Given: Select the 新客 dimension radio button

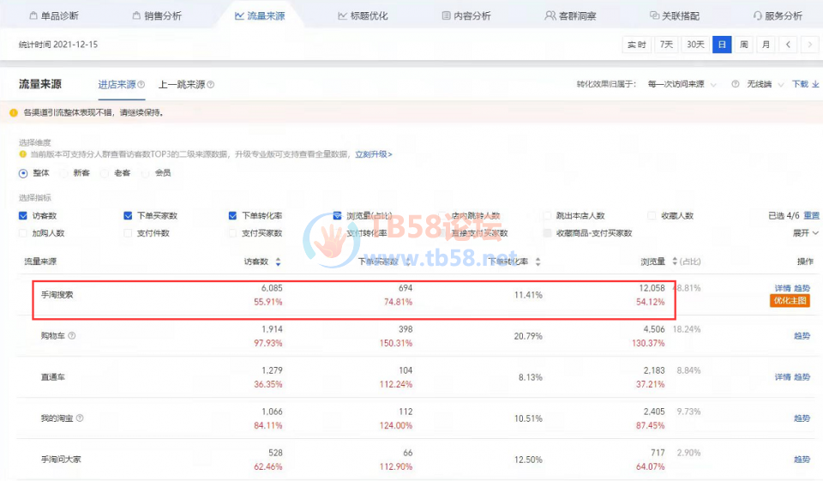Looking at the screenshot, I should click(65, 173).
